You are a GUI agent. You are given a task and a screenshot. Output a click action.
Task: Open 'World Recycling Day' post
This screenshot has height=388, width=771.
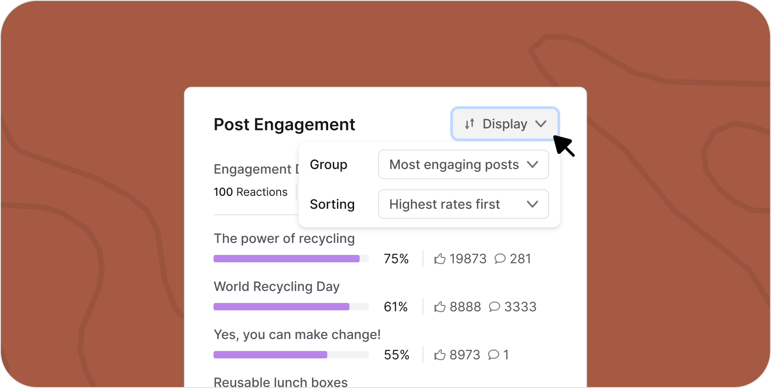click(x=276, y=287)
